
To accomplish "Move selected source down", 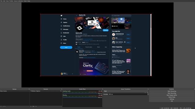I will pos(36,106).
